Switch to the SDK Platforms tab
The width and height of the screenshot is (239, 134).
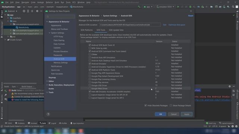pyautogui.click(x=87, y=30)
